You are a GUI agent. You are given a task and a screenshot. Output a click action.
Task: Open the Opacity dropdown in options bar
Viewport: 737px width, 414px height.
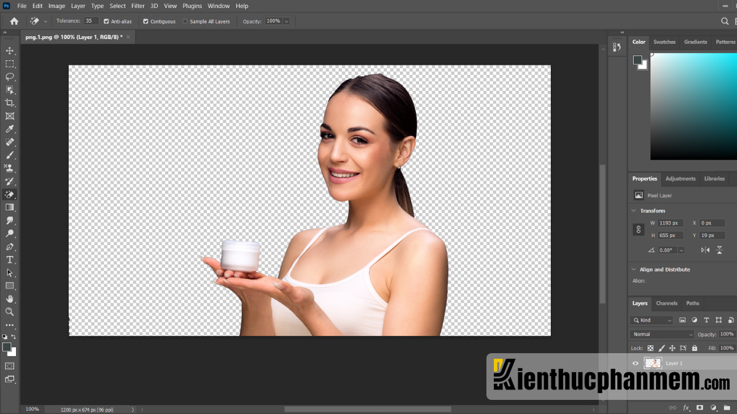[x=286, y=21]
